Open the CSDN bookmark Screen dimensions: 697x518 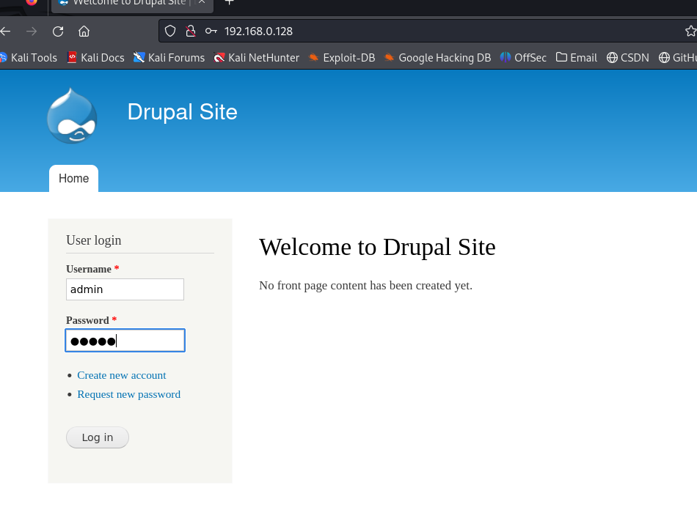tap(627, 58)
